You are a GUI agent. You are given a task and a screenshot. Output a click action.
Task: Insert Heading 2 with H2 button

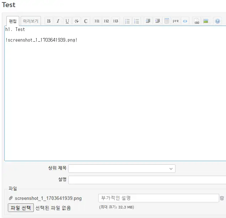click(x=106, y=21)
